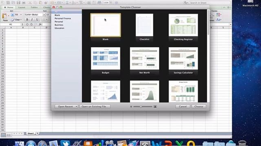Toggle Underline formatting
261x146 pixels.
coord(37,19)
